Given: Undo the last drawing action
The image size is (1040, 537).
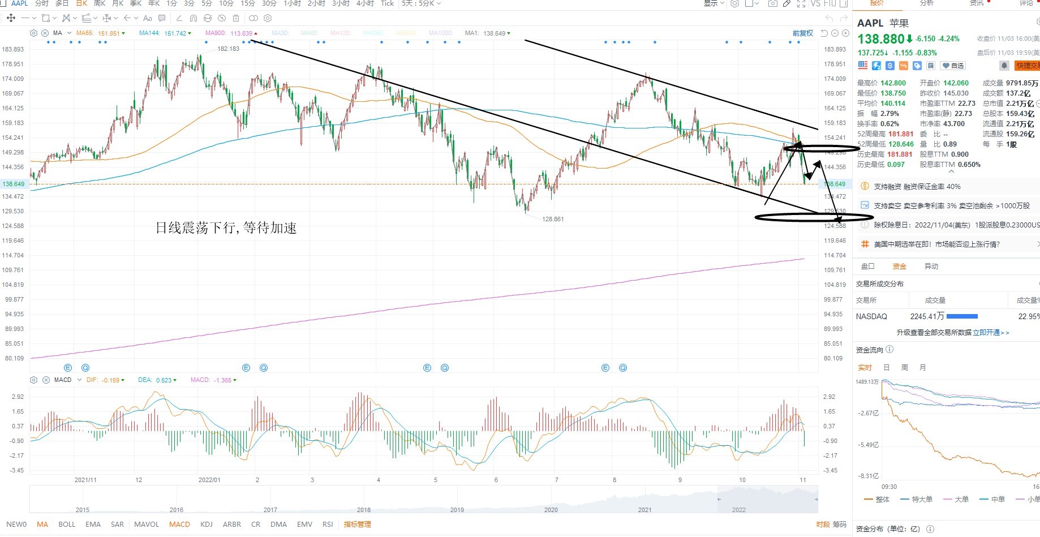Looking at the screenshot, I should pos(830,18).
